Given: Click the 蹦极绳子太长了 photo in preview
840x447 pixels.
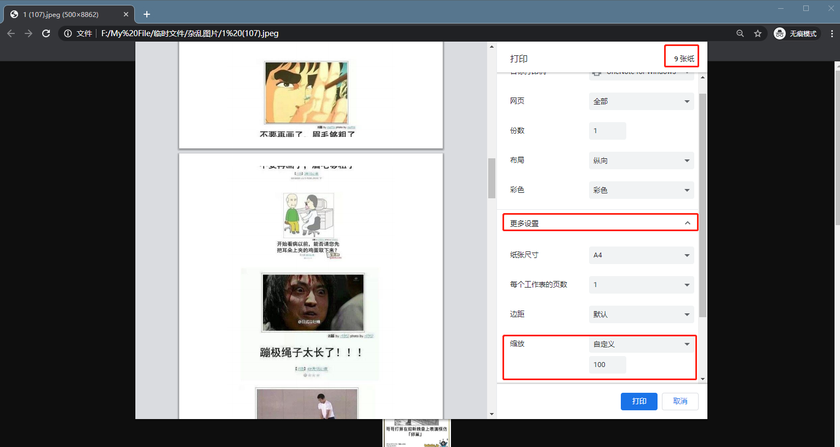Looking at the screenshot, I should coord(313,302).
